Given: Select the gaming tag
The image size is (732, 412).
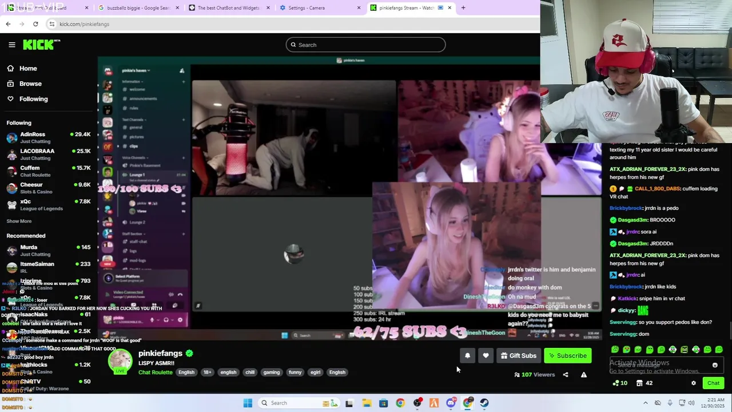Looking at the screenshot, I should (271, 372).
